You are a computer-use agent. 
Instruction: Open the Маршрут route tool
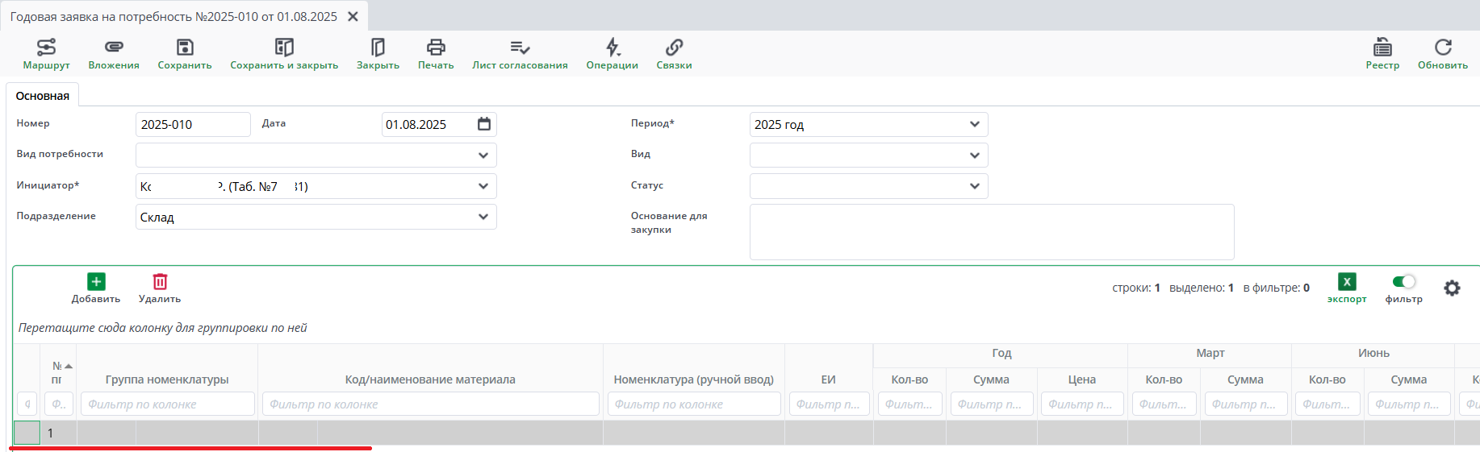coord(46,48)
